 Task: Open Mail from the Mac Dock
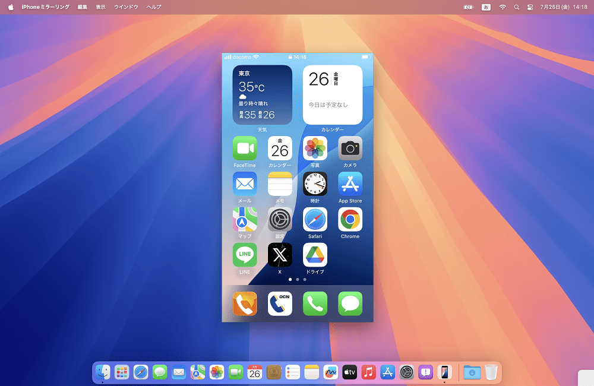point(179,372)
